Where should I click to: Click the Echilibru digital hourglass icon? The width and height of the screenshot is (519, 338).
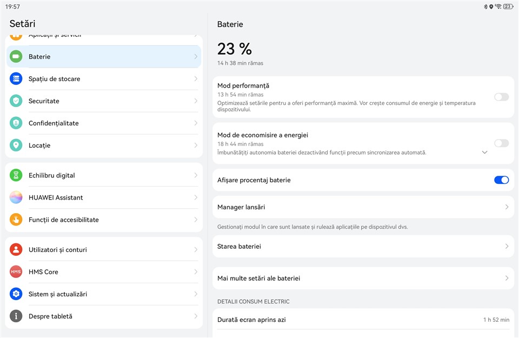[x=16, y=175]
